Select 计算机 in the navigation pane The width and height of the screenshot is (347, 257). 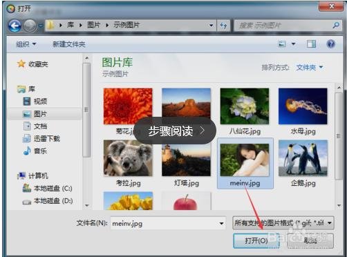pos(38,176)
